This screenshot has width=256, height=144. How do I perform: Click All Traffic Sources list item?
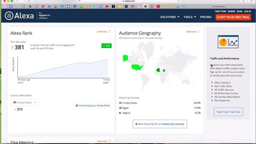[224, 90]
